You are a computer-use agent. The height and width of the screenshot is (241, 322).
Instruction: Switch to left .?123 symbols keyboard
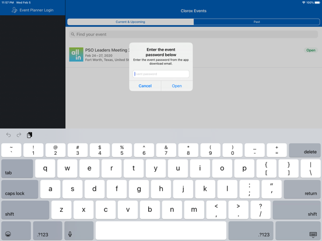click(x=48, y=231)
